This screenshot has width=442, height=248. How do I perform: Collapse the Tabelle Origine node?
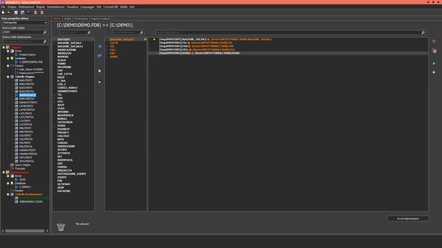coord(8,76)
